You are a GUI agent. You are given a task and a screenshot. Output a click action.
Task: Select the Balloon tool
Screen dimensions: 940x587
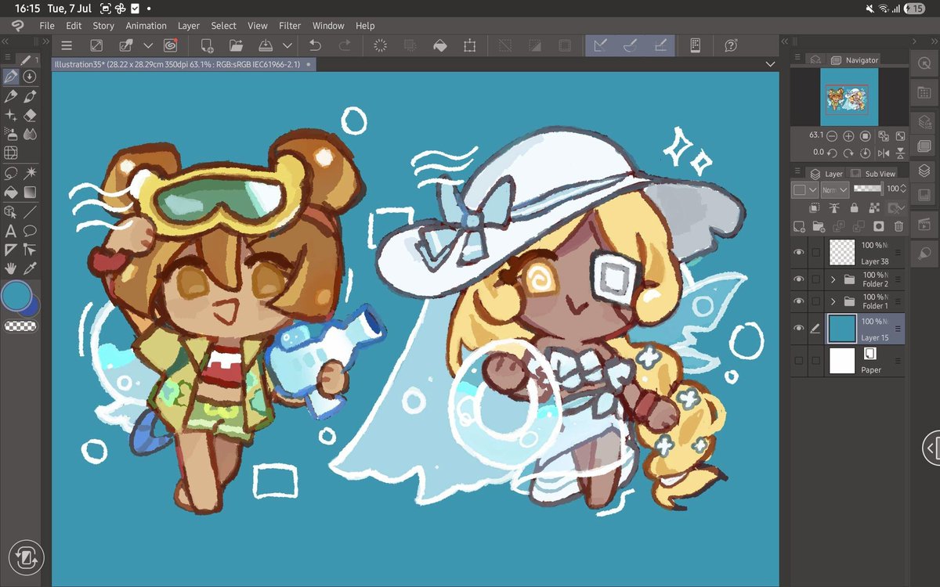[30, 231]
